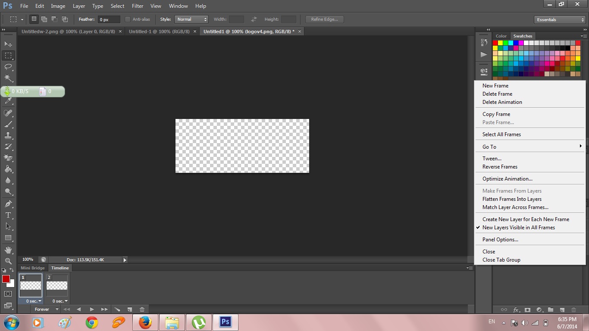
Task: Click the Layers panel fx icon
Action: (516, 310)
